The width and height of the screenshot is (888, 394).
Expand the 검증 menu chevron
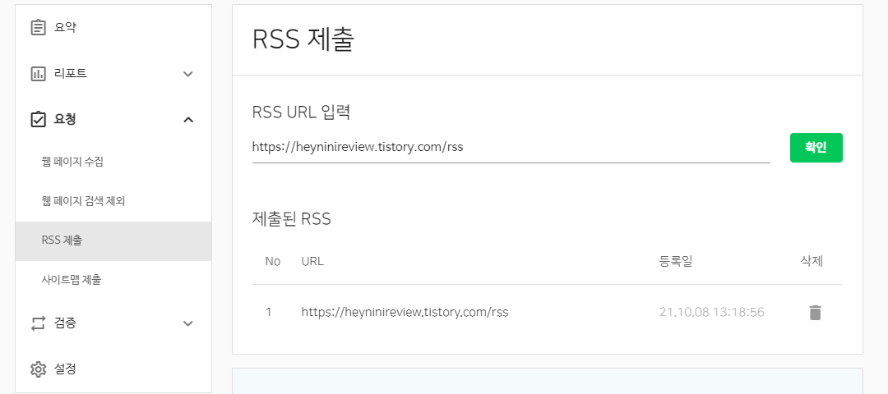point(188,323)
